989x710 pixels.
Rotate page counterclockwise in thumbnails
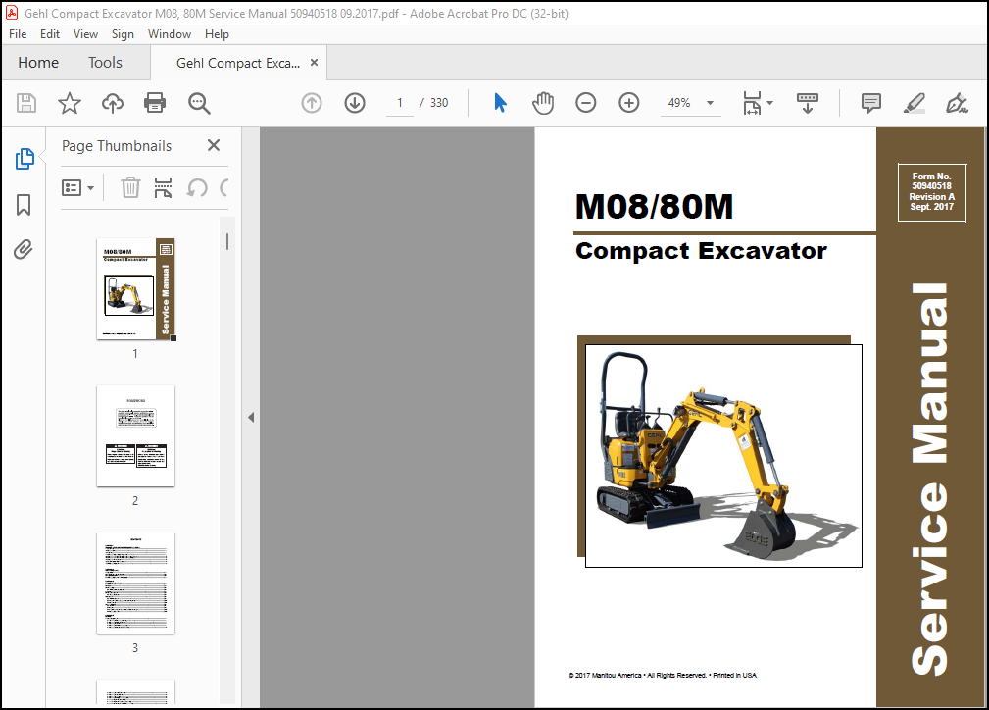click(197, 187)
